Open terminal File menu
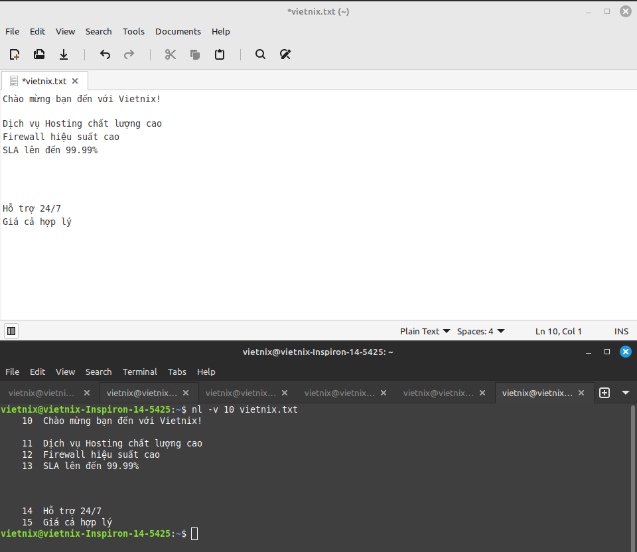 [12, 372]
